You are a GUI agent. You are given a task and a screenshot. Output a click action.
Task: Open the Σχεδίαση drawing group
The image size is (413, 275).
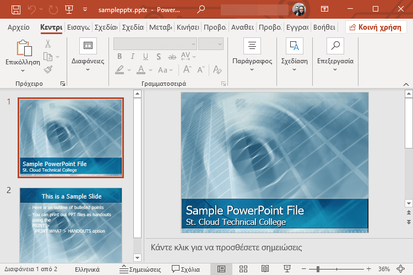click(x=294, y=54)
